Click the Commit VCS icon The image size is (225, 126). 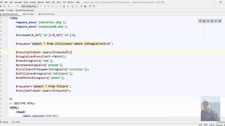pos(77,6)
